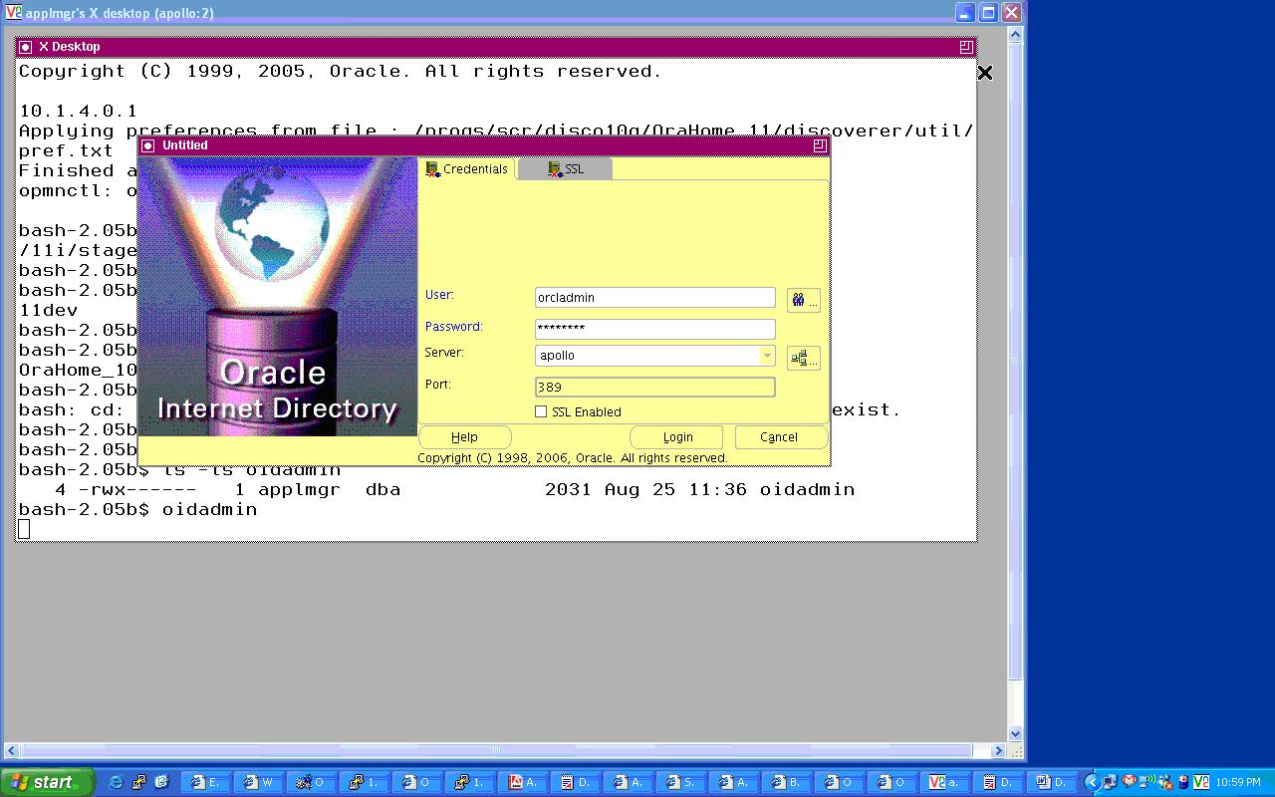Enable the SSL Enabled checkbox

click(541, 411)
